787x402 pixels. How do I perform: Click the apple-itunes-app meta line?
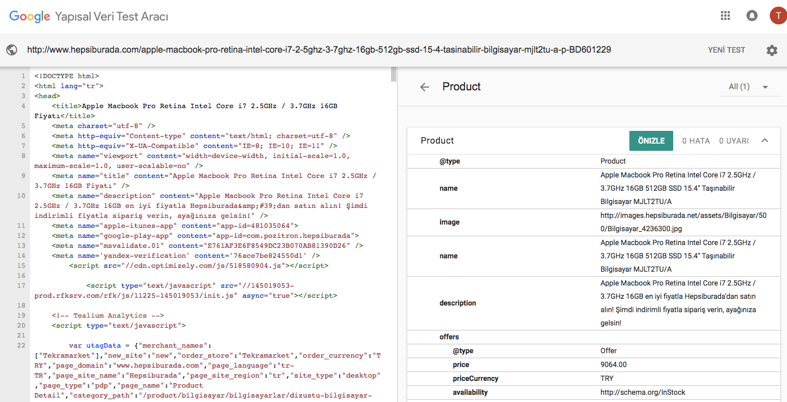pyautogui.click(x=175, y=226)
